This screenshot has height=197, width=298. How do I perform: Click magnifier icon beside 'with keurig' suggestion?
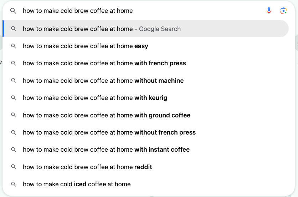coord(13,98)
